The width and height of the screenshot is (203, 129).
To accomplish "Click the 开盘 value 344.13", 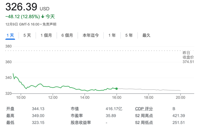I will (38, 109).
